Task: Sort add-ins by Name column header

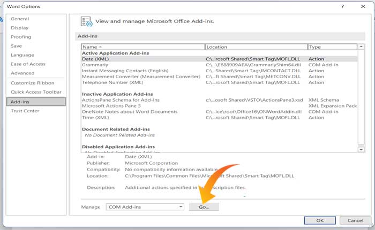Action: point(142,47)
